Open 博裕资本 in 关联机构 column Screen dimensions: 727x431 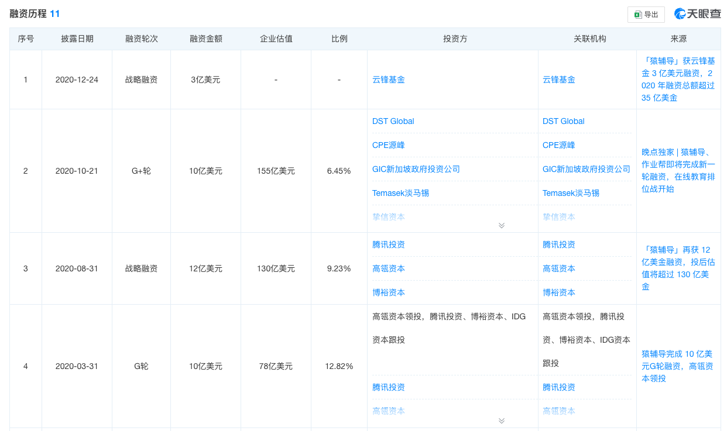pyautogui.click(x=559, y=292)
